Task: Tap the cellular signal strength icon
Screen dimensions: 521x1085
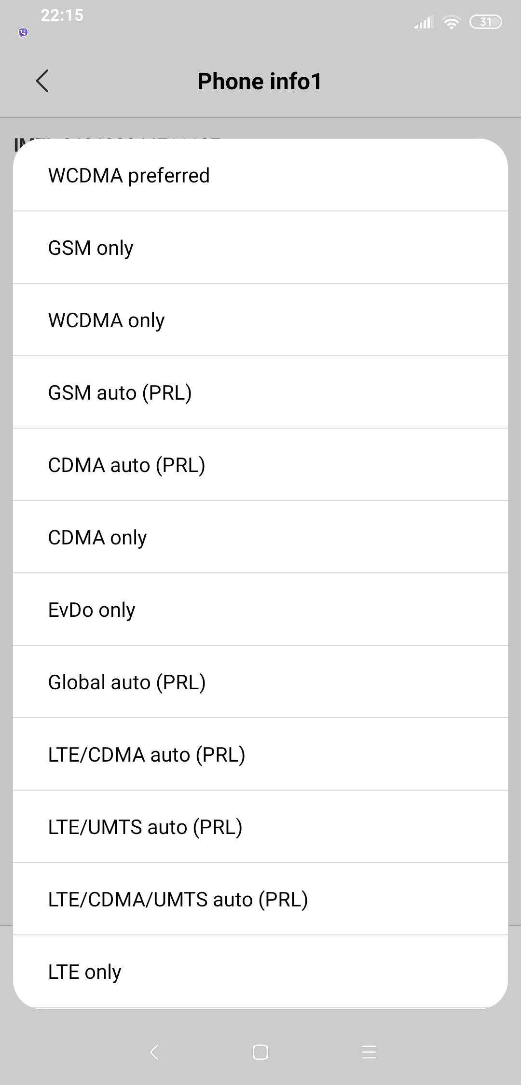Action: click(424, 23)
